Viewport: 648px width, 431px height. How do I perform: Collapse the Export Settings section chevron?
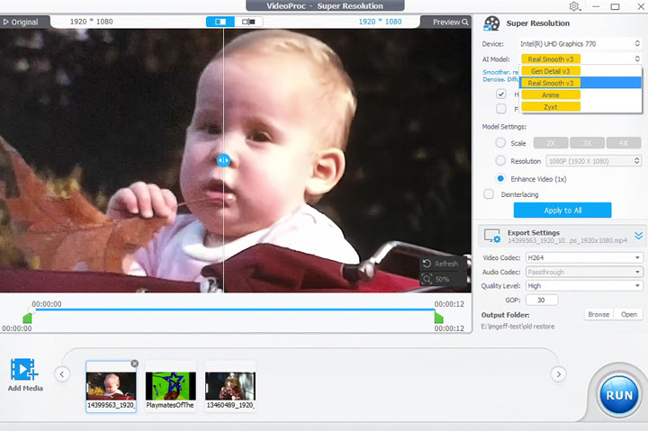(x=638, y=236)
